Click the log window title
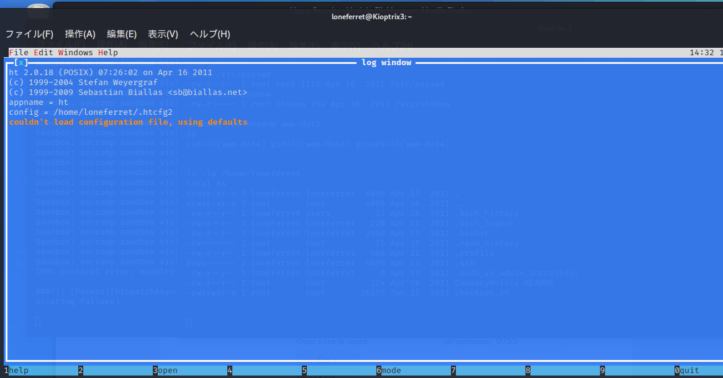 (386, 63)
